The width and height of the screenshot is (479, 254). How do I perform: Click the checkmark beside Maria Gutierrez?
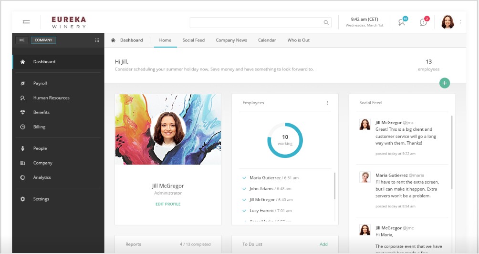click(x=244, y=178)
